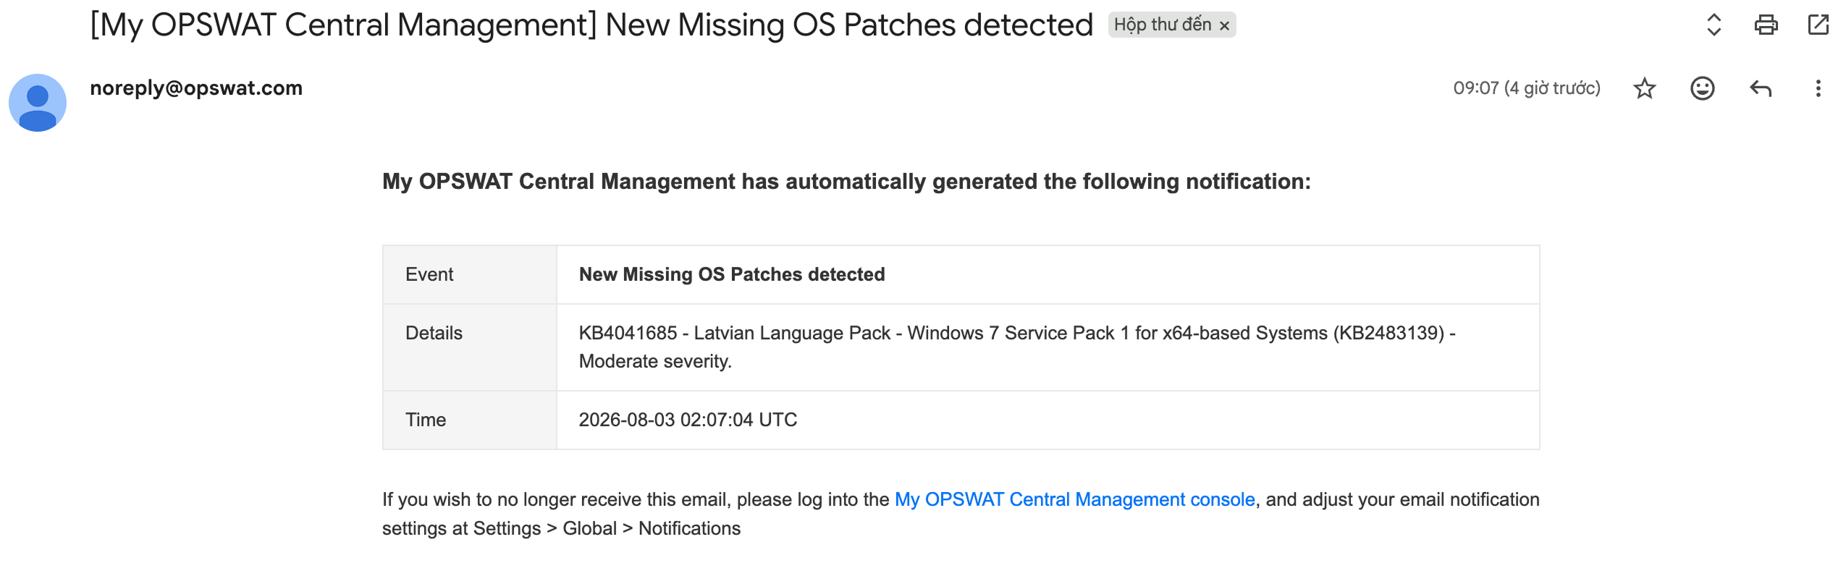Print this email with the printer icon
The width and height of the screenshot is (1846, 576).
tap(1766, 25)
